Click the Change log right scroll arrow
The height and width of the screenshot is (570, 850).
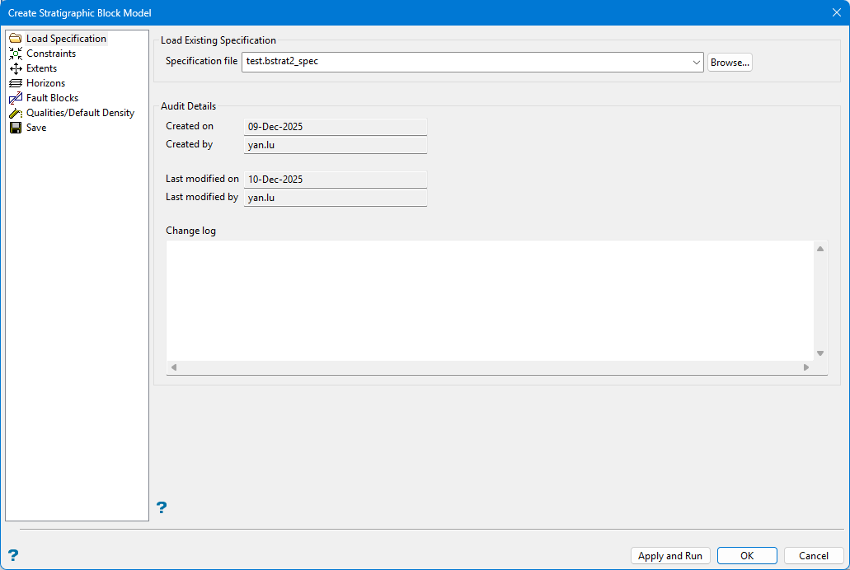click(x=806, y=367)
